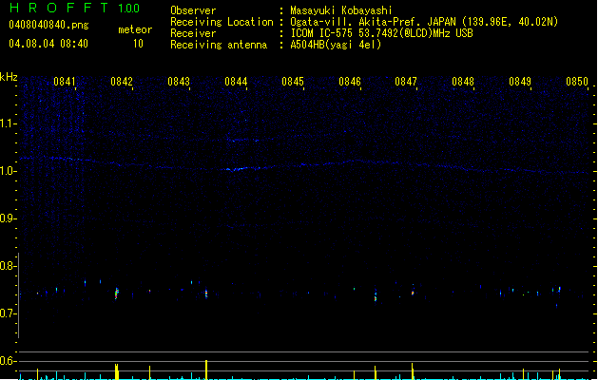Click the 0848 time marker
Screen dimensions: 598x380
click(463, 82)
